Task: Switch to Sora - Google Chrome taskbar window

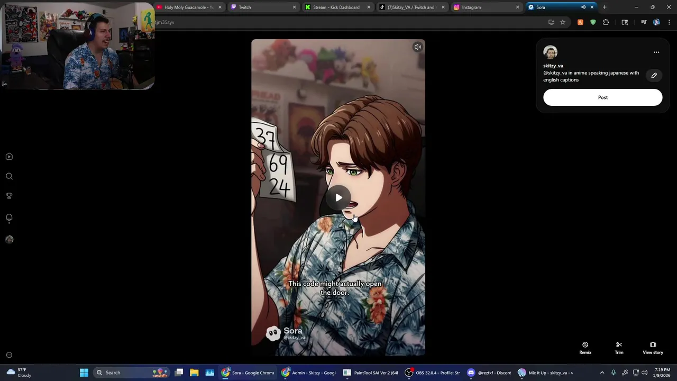Action: [248, 373]
